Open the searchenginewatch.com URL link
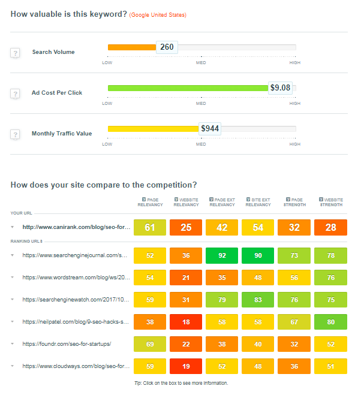Screen dimensions: 364x398 [76, 300]
